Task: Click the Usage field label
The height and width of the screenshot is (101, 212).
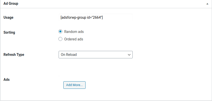Action: (8, 17)
